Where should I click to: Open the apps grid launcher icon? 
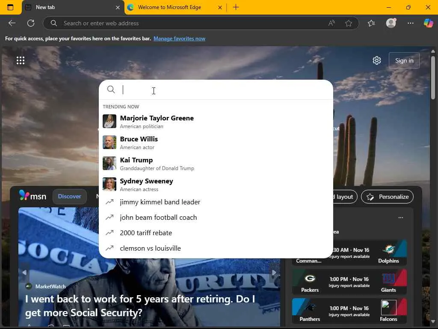21,60
